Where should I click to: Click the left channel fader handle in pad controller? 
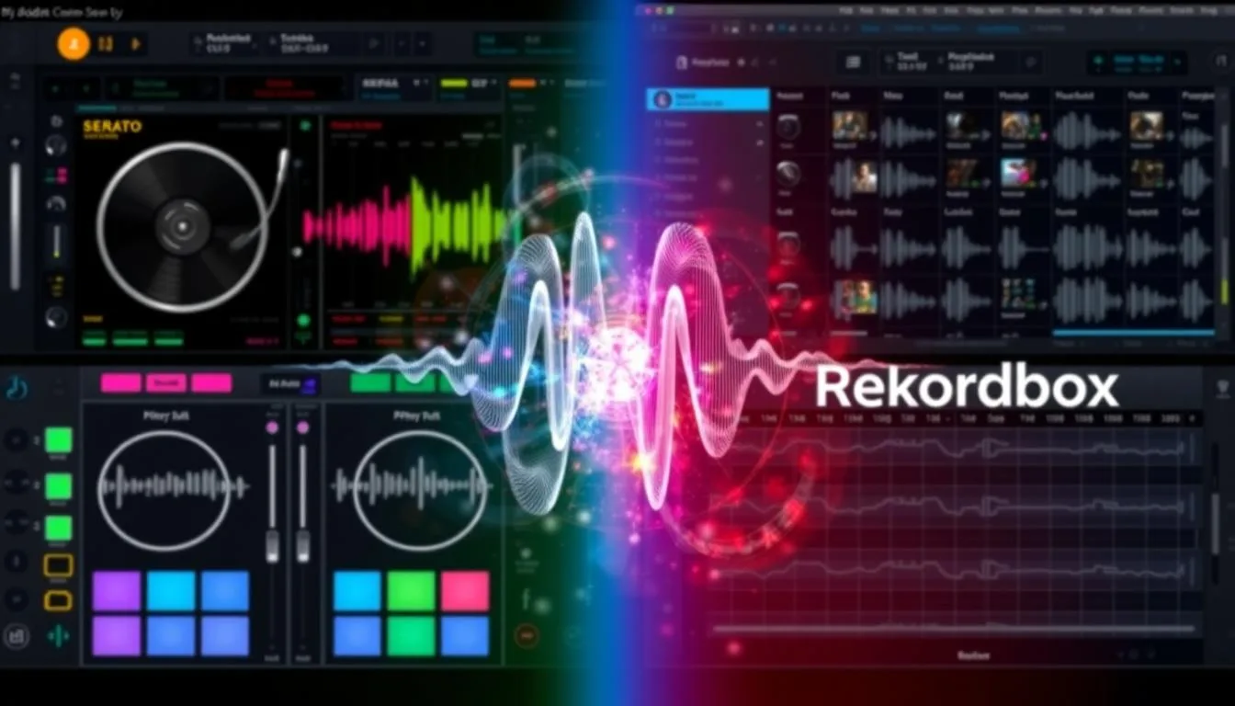272,545
